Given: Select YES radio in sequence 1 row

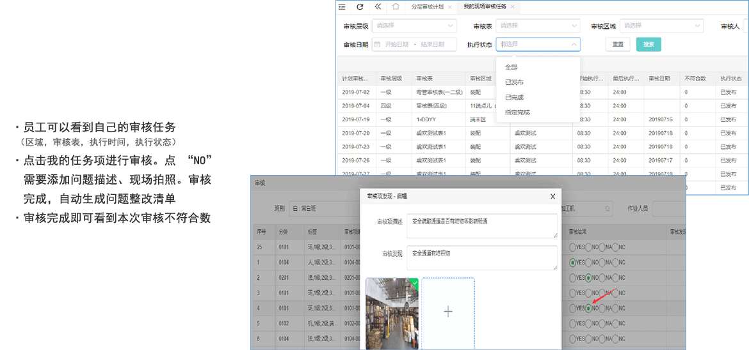Looking at the screenshot, I should point(572,262).
